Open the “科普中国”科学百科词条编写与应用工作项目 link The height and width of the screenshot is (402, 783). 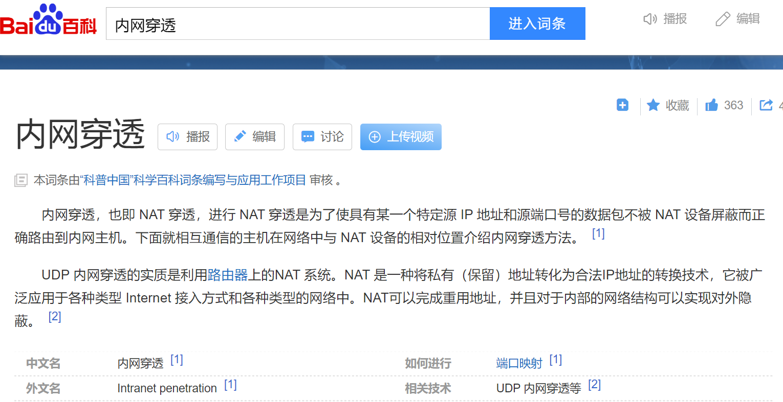click(193, 180)
